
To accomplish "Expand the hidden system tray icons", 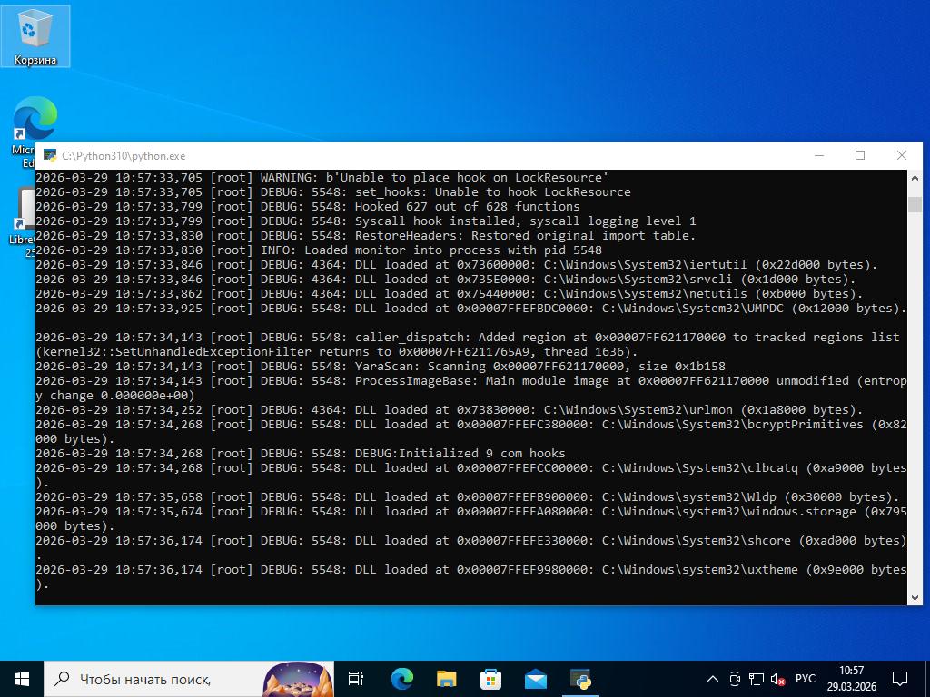I will (713, 679).
